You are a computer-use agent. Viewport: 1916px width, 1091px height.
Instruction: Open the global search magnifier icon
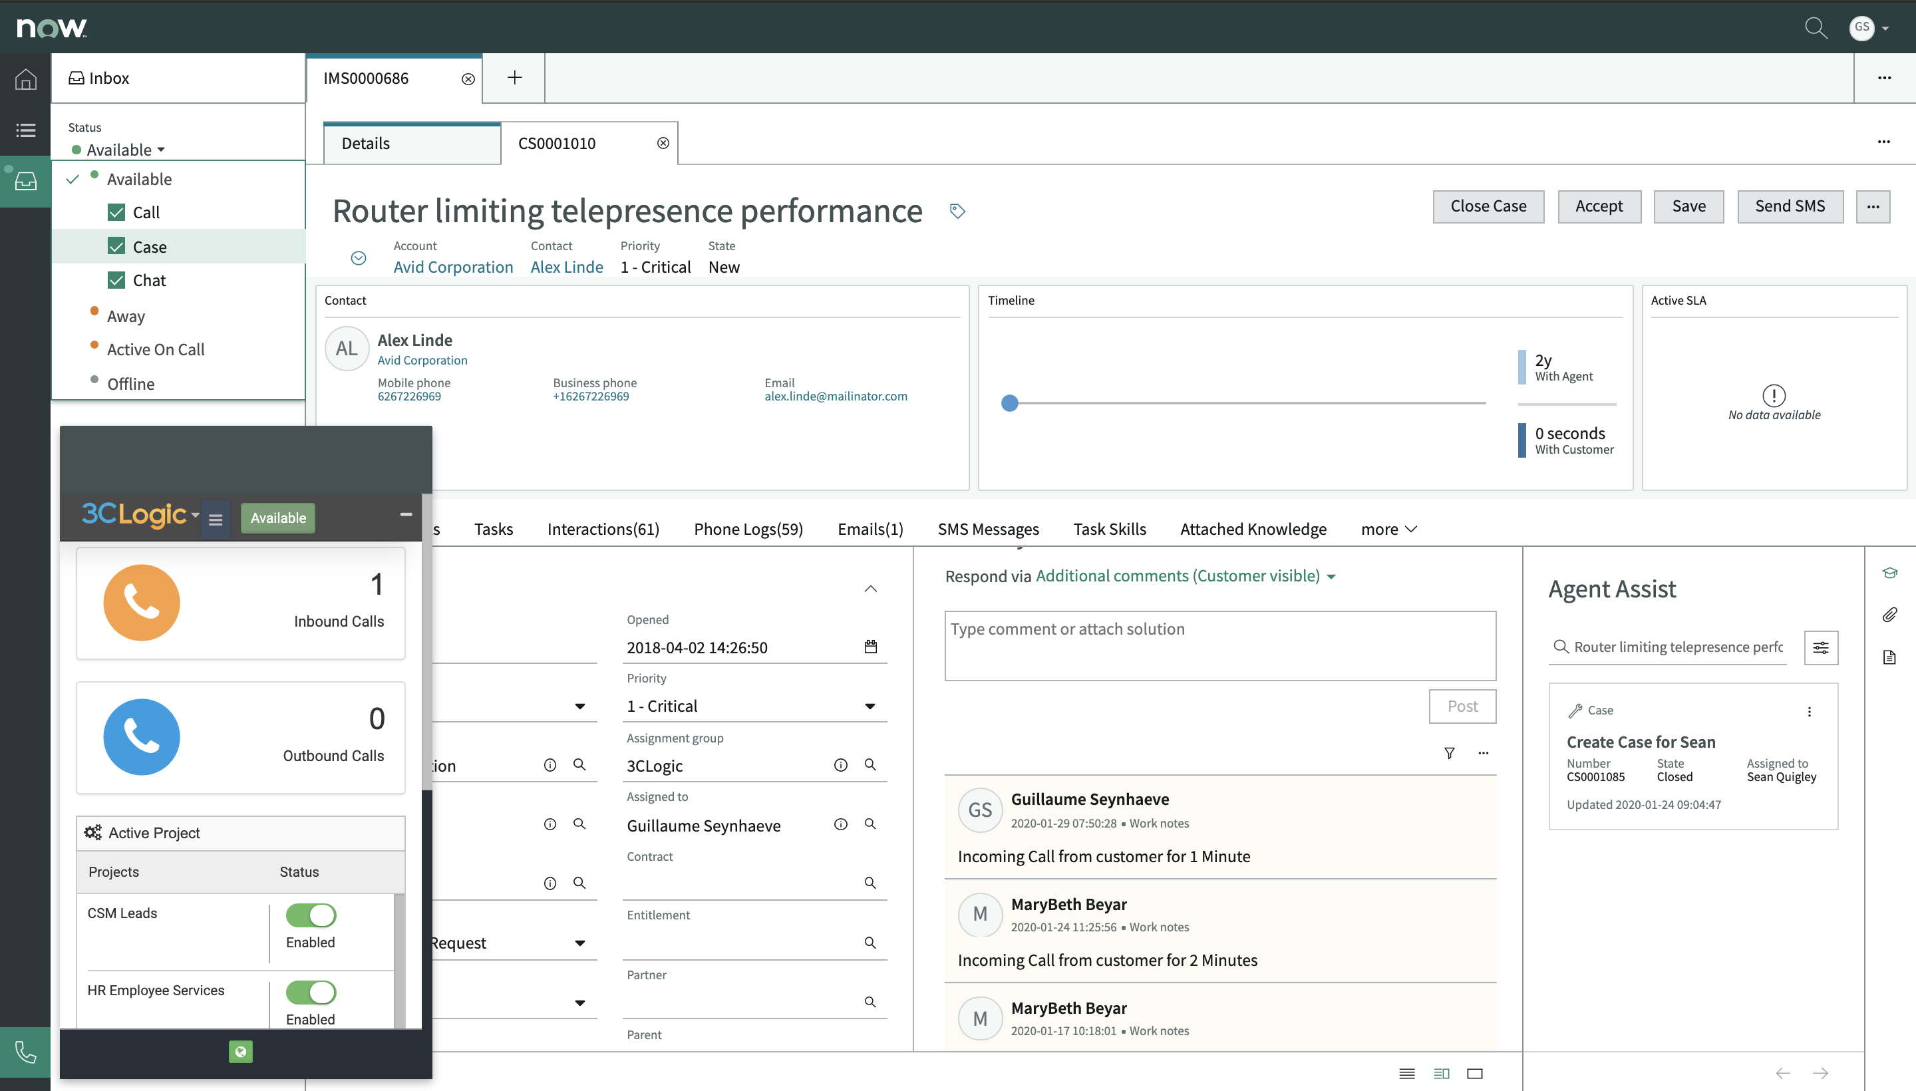(1816, 28)
